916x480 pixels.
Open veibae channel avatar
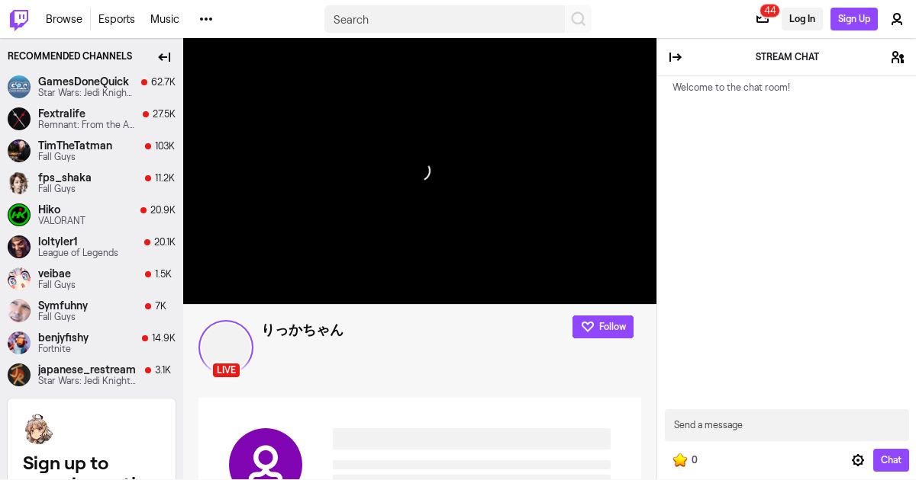19,279
